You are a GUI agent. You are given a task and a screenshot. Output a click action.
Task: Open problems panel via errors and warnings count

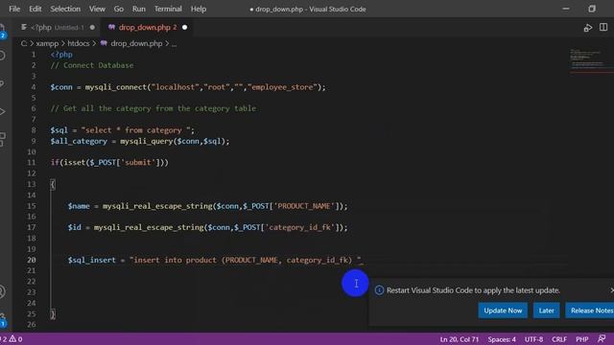point(12,339)
